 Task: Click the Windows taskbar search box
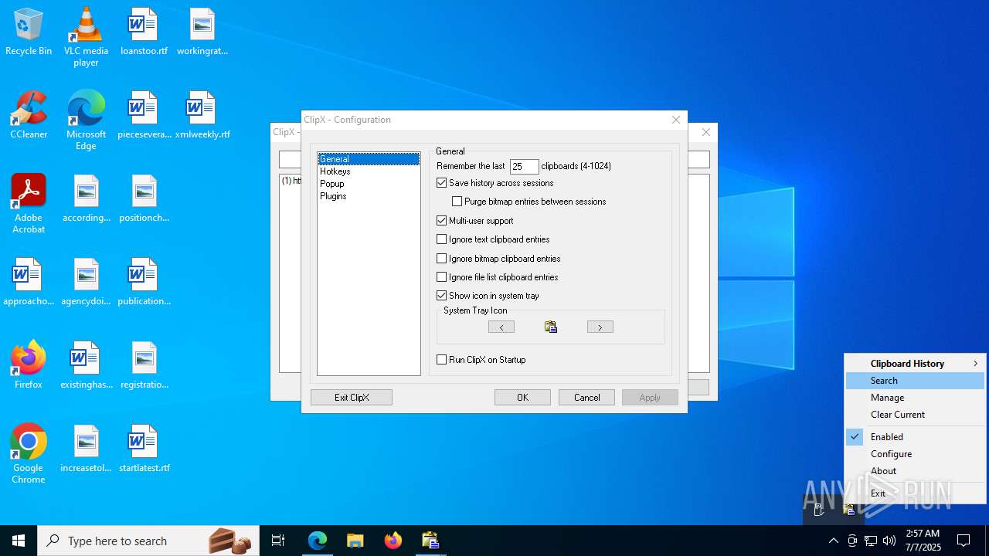[x=149, y=541]
